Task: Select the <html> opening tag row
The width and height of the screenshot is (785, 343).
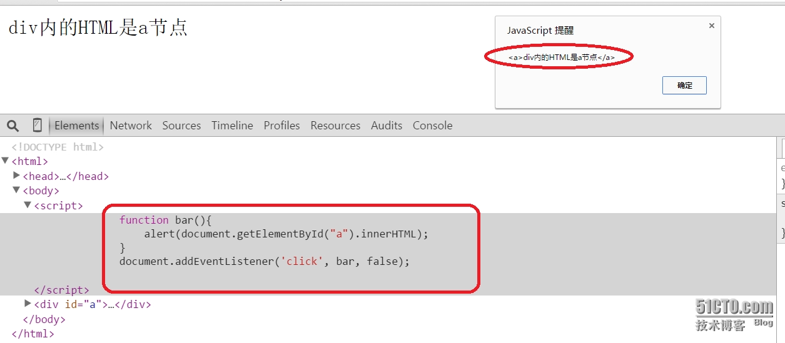Action: click(29, 162)
